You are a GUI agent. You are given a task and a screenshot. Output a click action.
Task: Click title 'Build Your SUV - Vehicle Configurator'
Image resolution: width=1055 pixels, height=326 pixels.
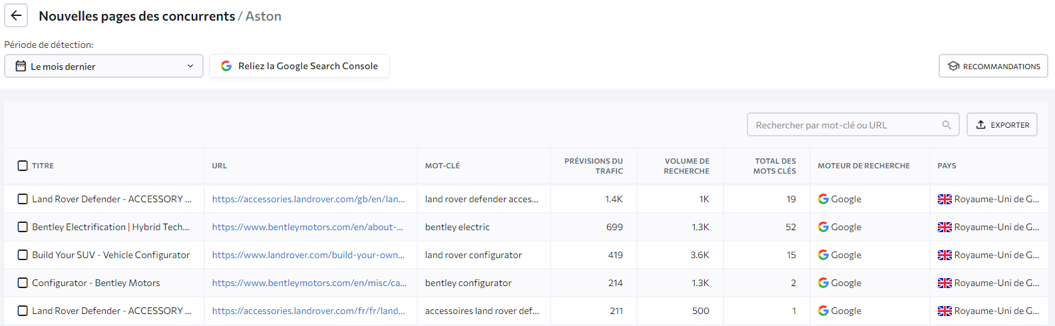coord(111,255)
